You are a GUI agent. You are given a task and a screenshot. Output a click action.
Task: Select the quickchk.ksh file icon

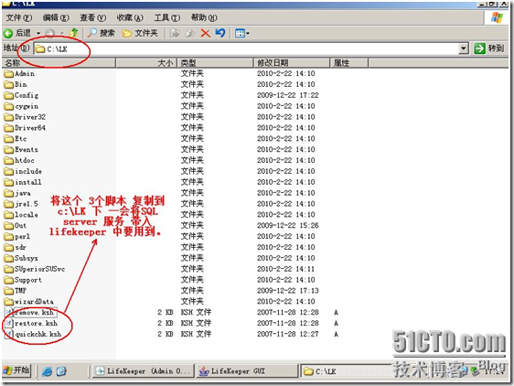(x=8, y=334)
